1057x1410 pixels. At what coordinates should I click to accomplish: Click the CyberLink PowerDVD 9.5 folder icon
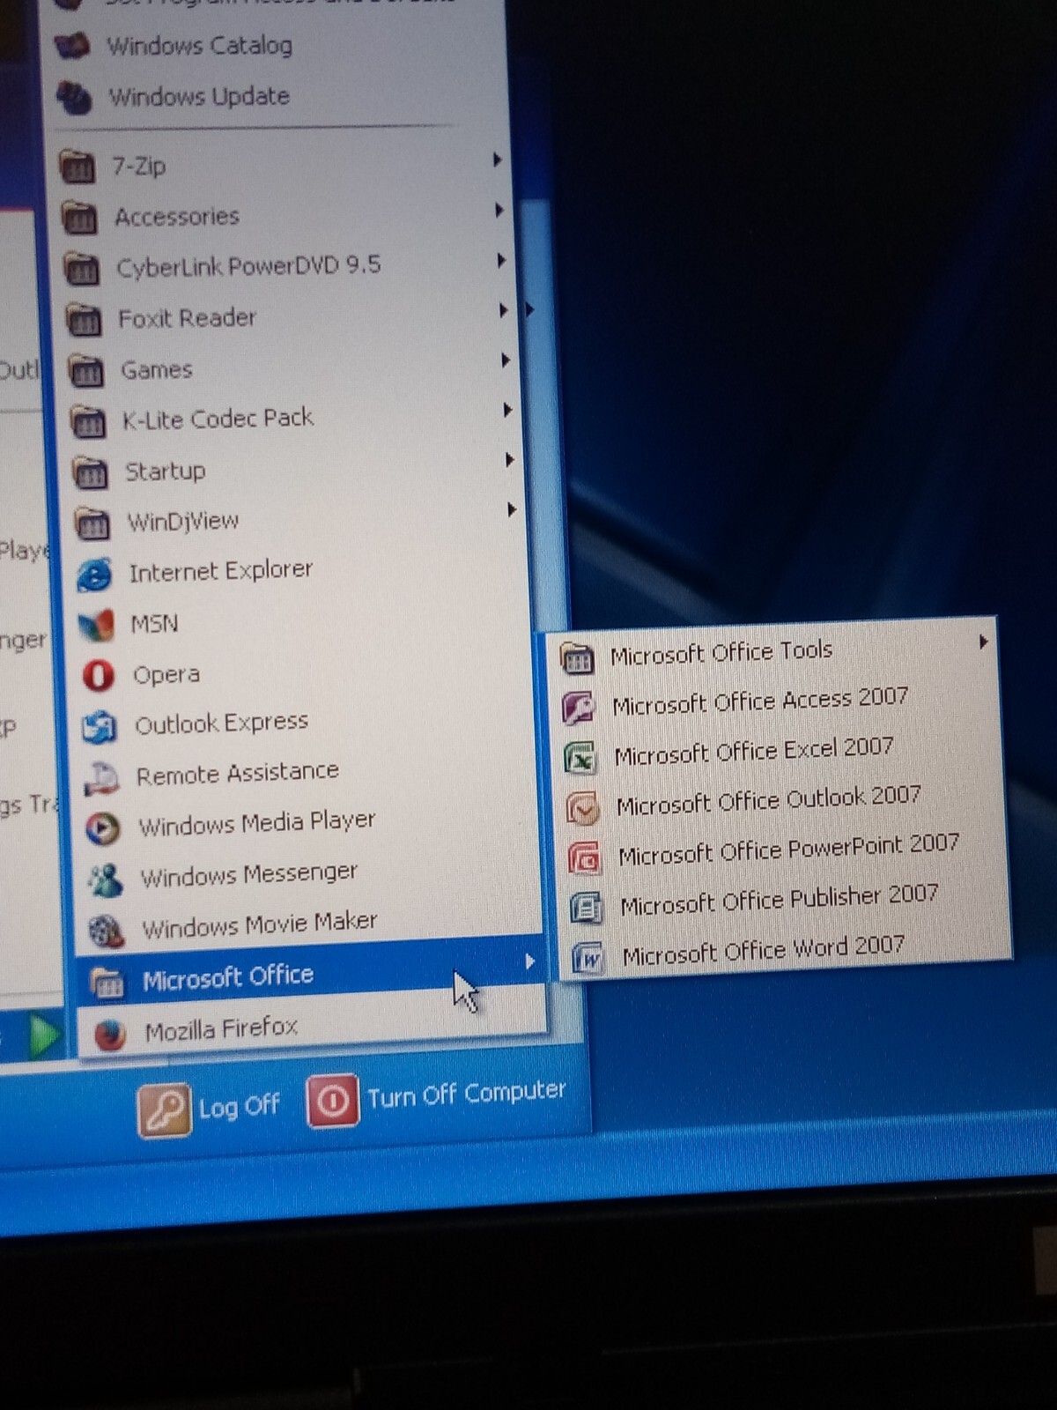(83, 268)
